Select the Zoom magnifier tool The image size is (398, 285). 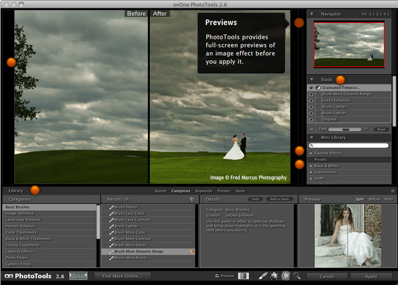pos(297,276)
